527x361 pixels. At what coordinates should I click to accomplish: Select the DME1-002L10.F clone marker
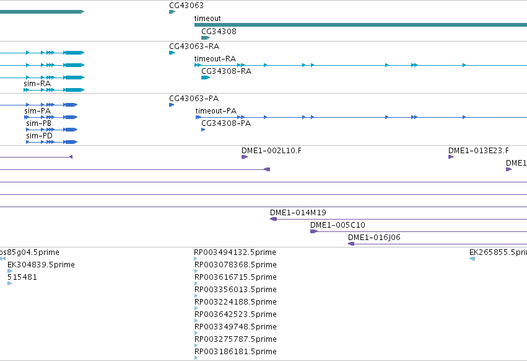[x=245, y=157]
